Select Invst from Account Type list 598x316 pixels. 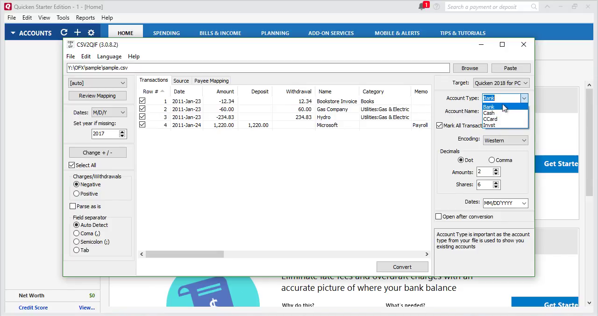click(x=505, y=125)
